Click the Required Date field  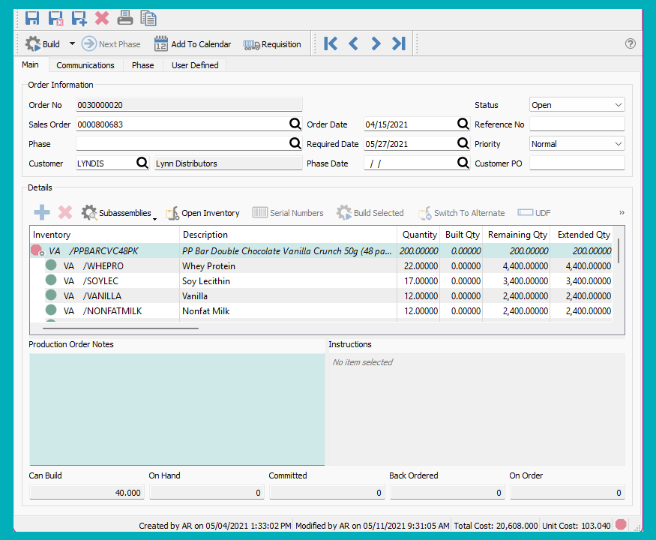[x=410, y=144]
